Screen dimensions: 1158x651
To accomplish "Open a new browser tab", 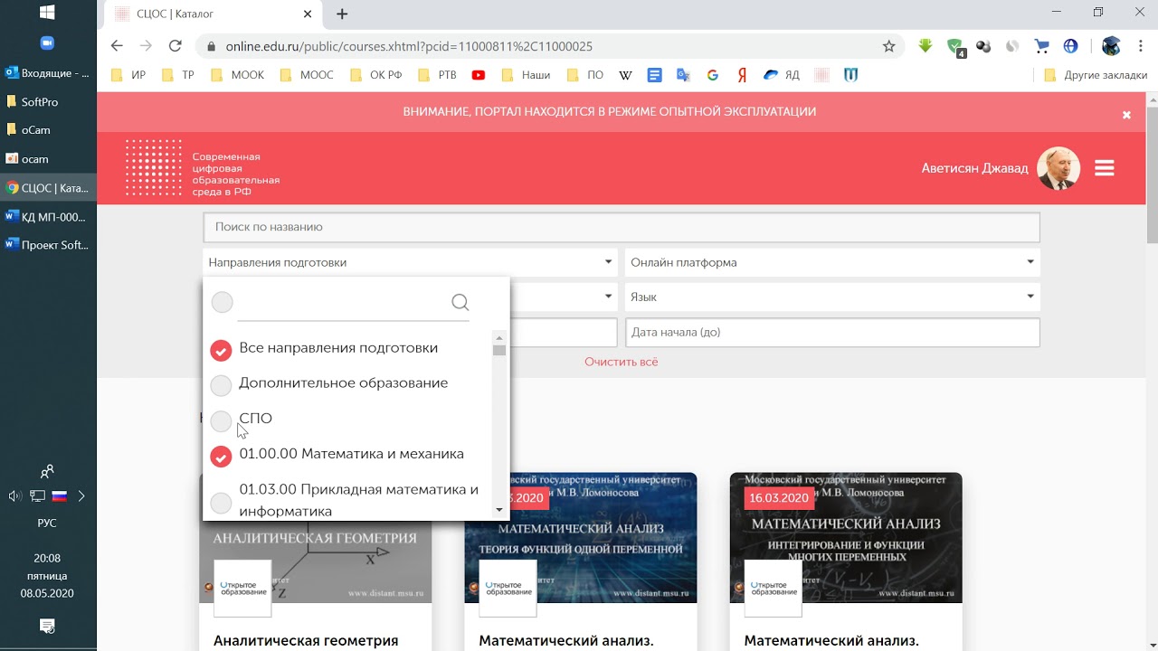I will click(342, 14).
